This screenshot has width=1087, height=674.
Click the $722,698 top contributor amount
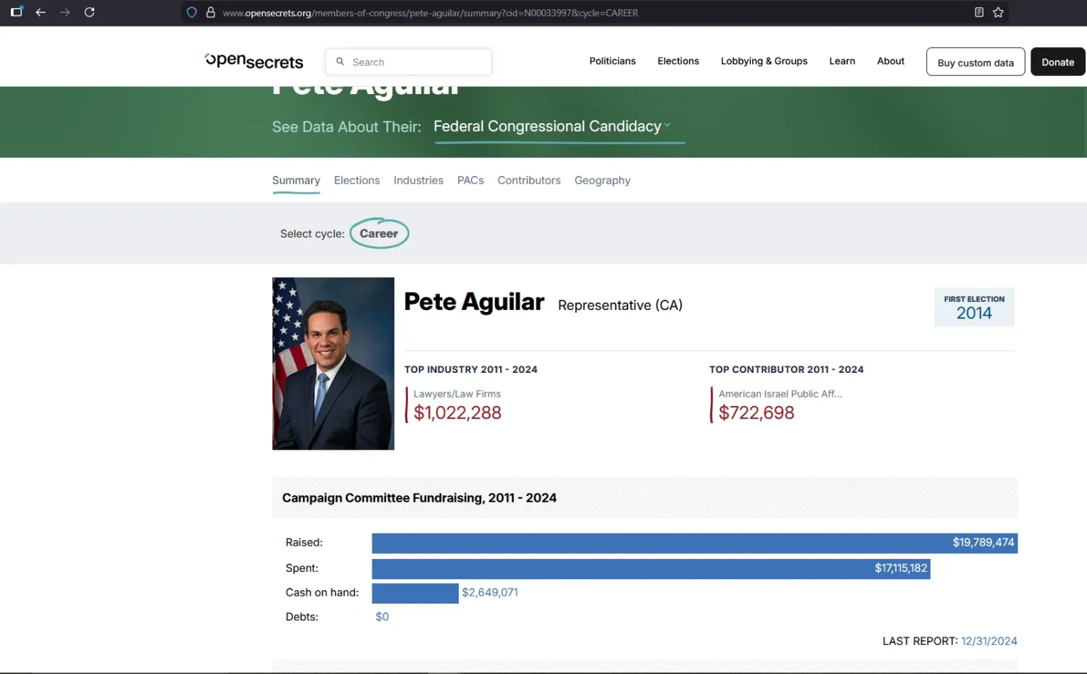(757, 413)
